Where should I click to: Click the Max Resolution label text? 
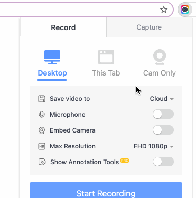tap(72, 146)
